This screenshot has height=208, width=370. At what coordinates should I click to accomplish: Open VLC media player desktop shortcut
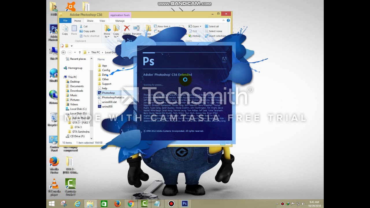[54, 187]
